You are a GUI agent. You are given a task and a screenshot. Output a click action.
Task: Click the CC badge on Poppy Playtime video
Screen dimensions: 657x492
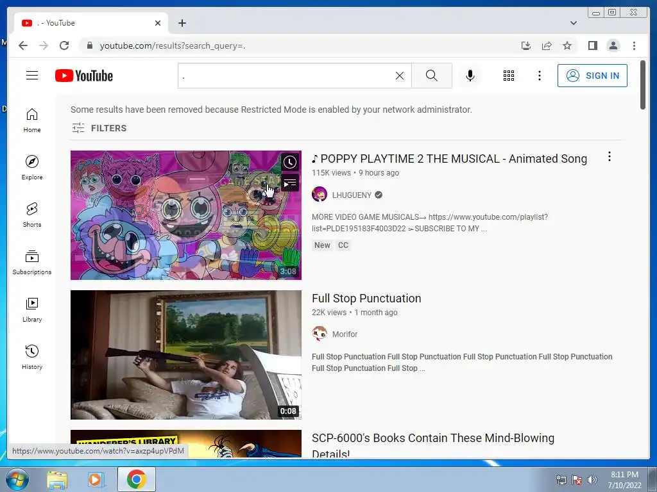[343, 245]
